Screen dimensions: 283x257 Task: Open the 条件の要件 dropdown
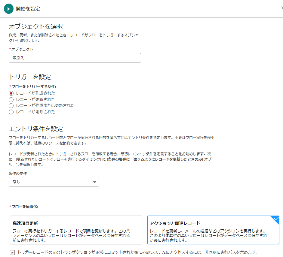(54, 182)
